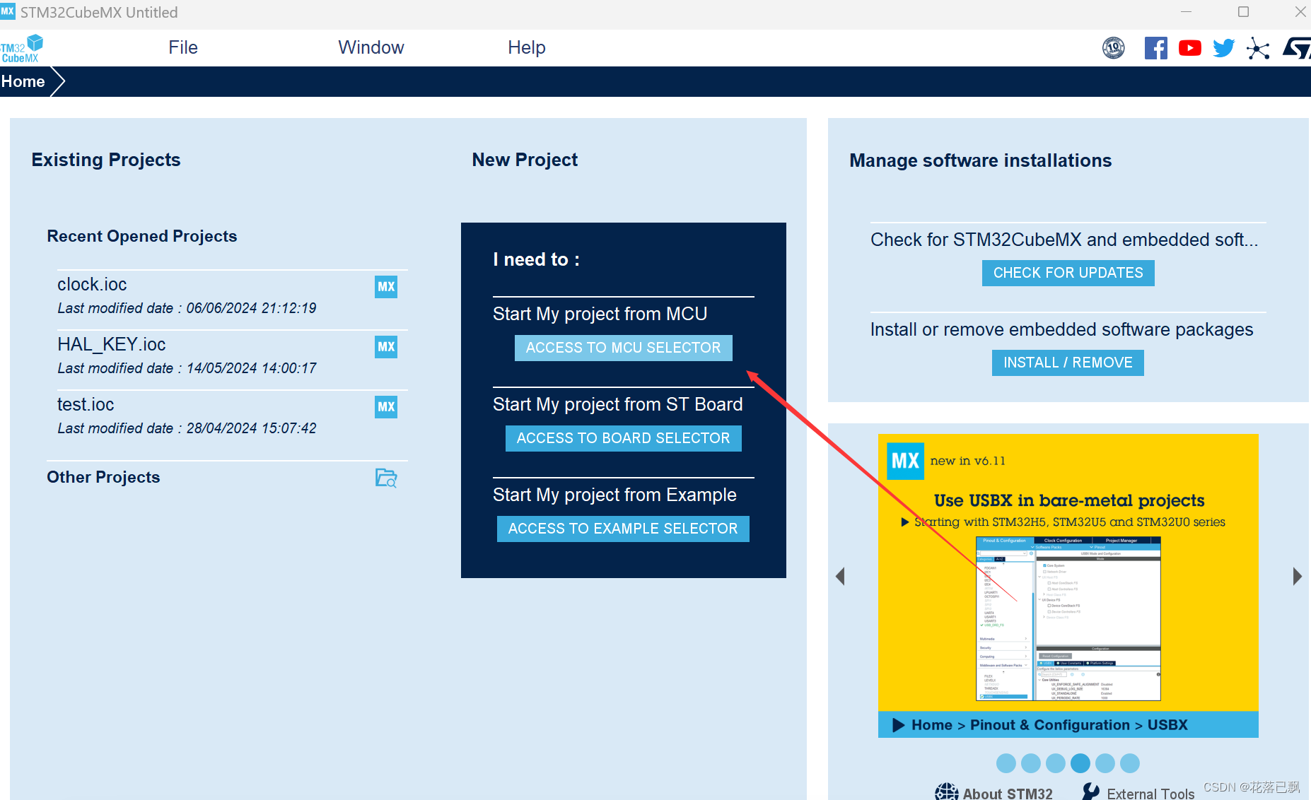Open the YouTube icon link

click(x=1190, y=48)
